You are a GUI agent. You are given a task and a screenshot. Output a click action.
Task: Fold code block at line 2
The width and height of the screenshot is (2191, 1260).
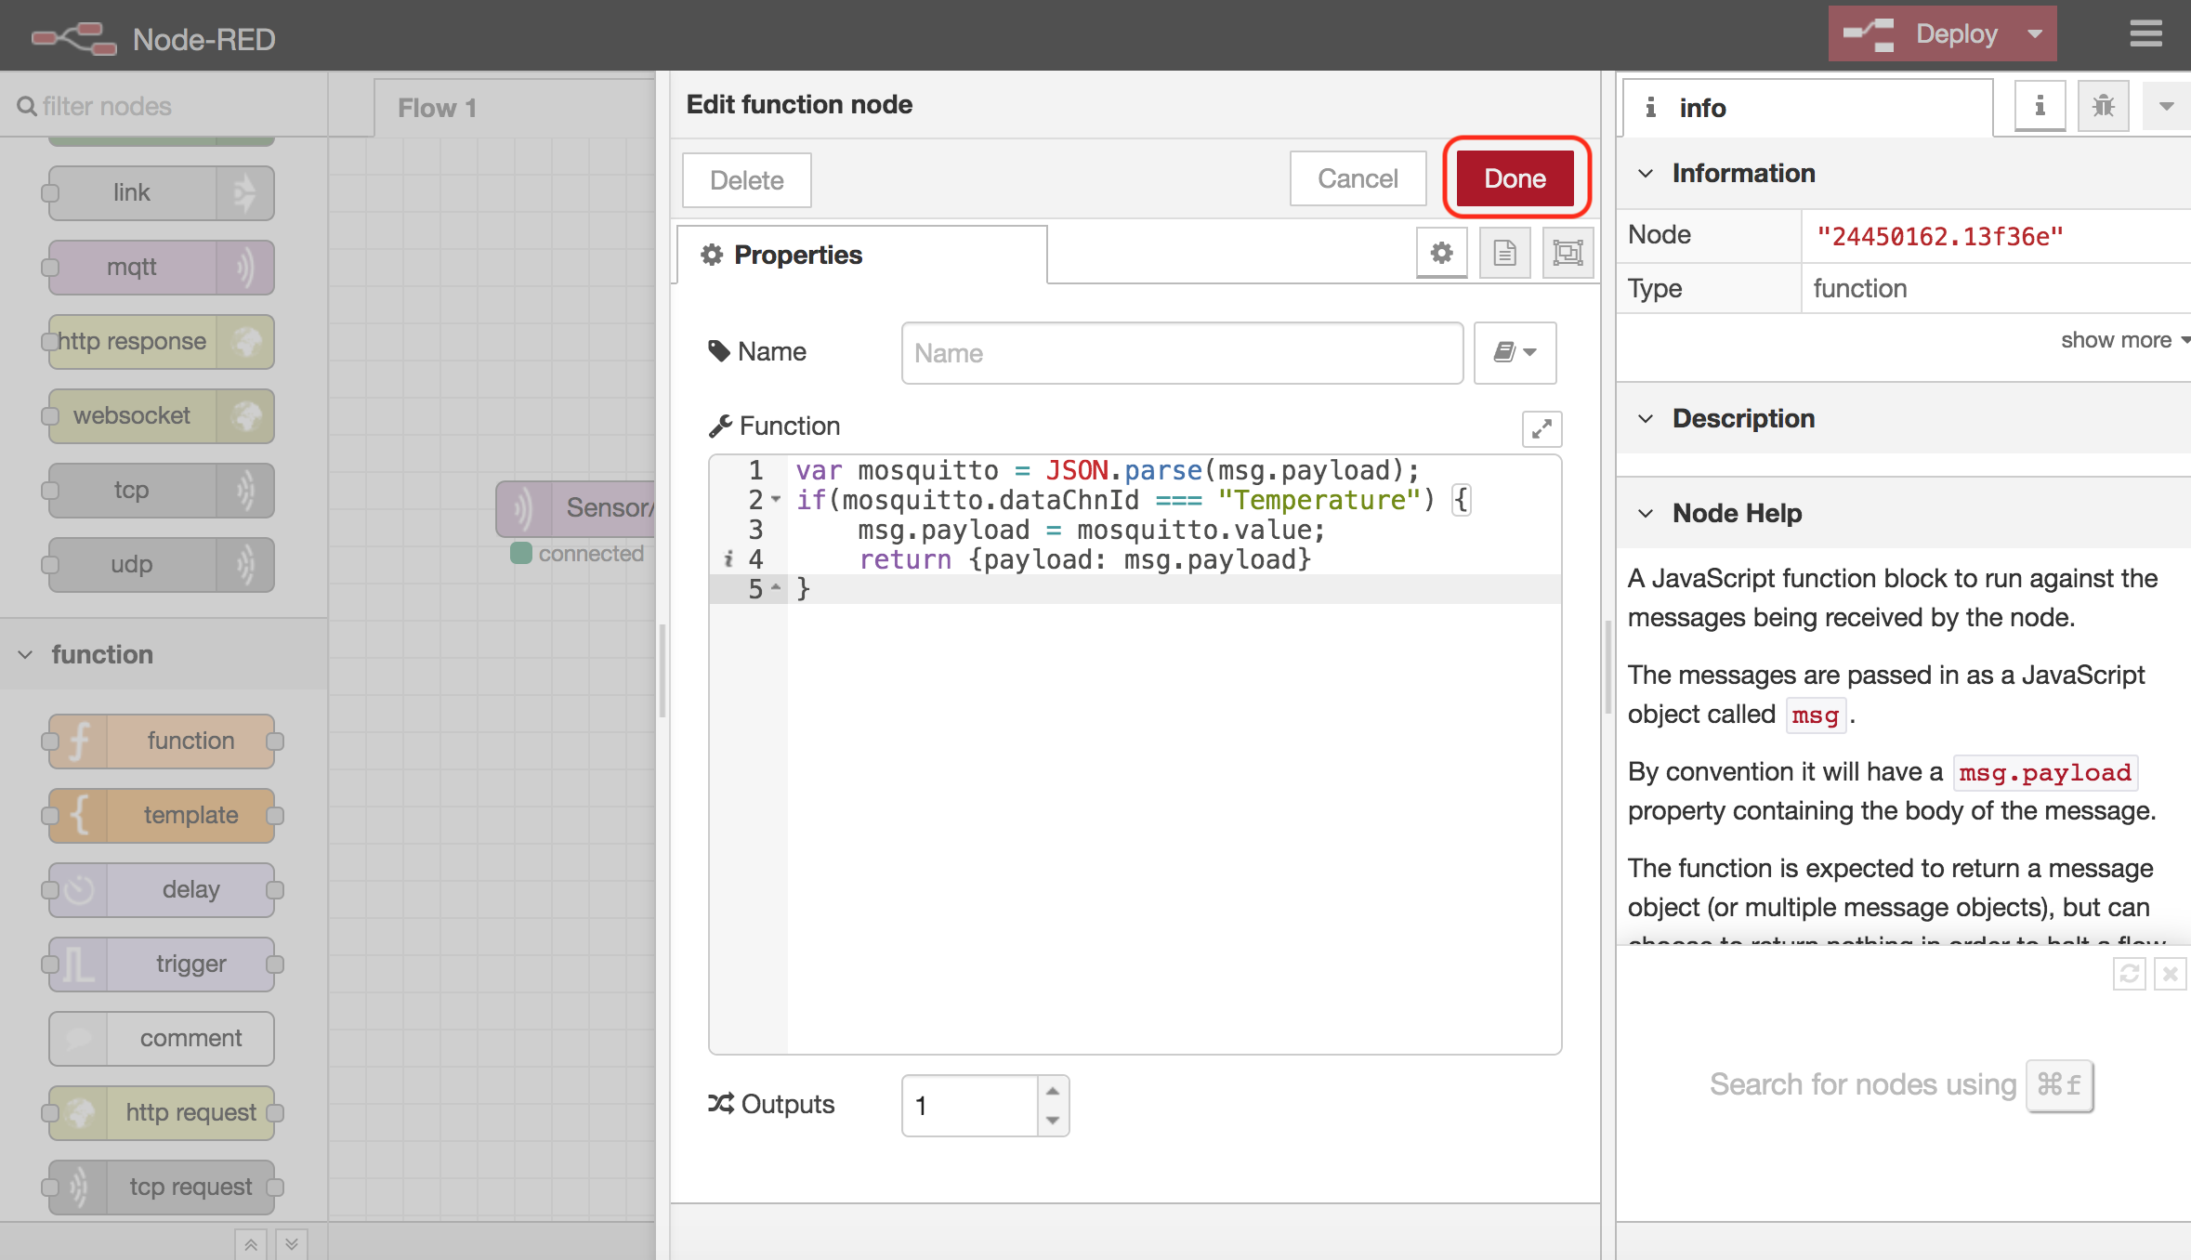[776, 500]
